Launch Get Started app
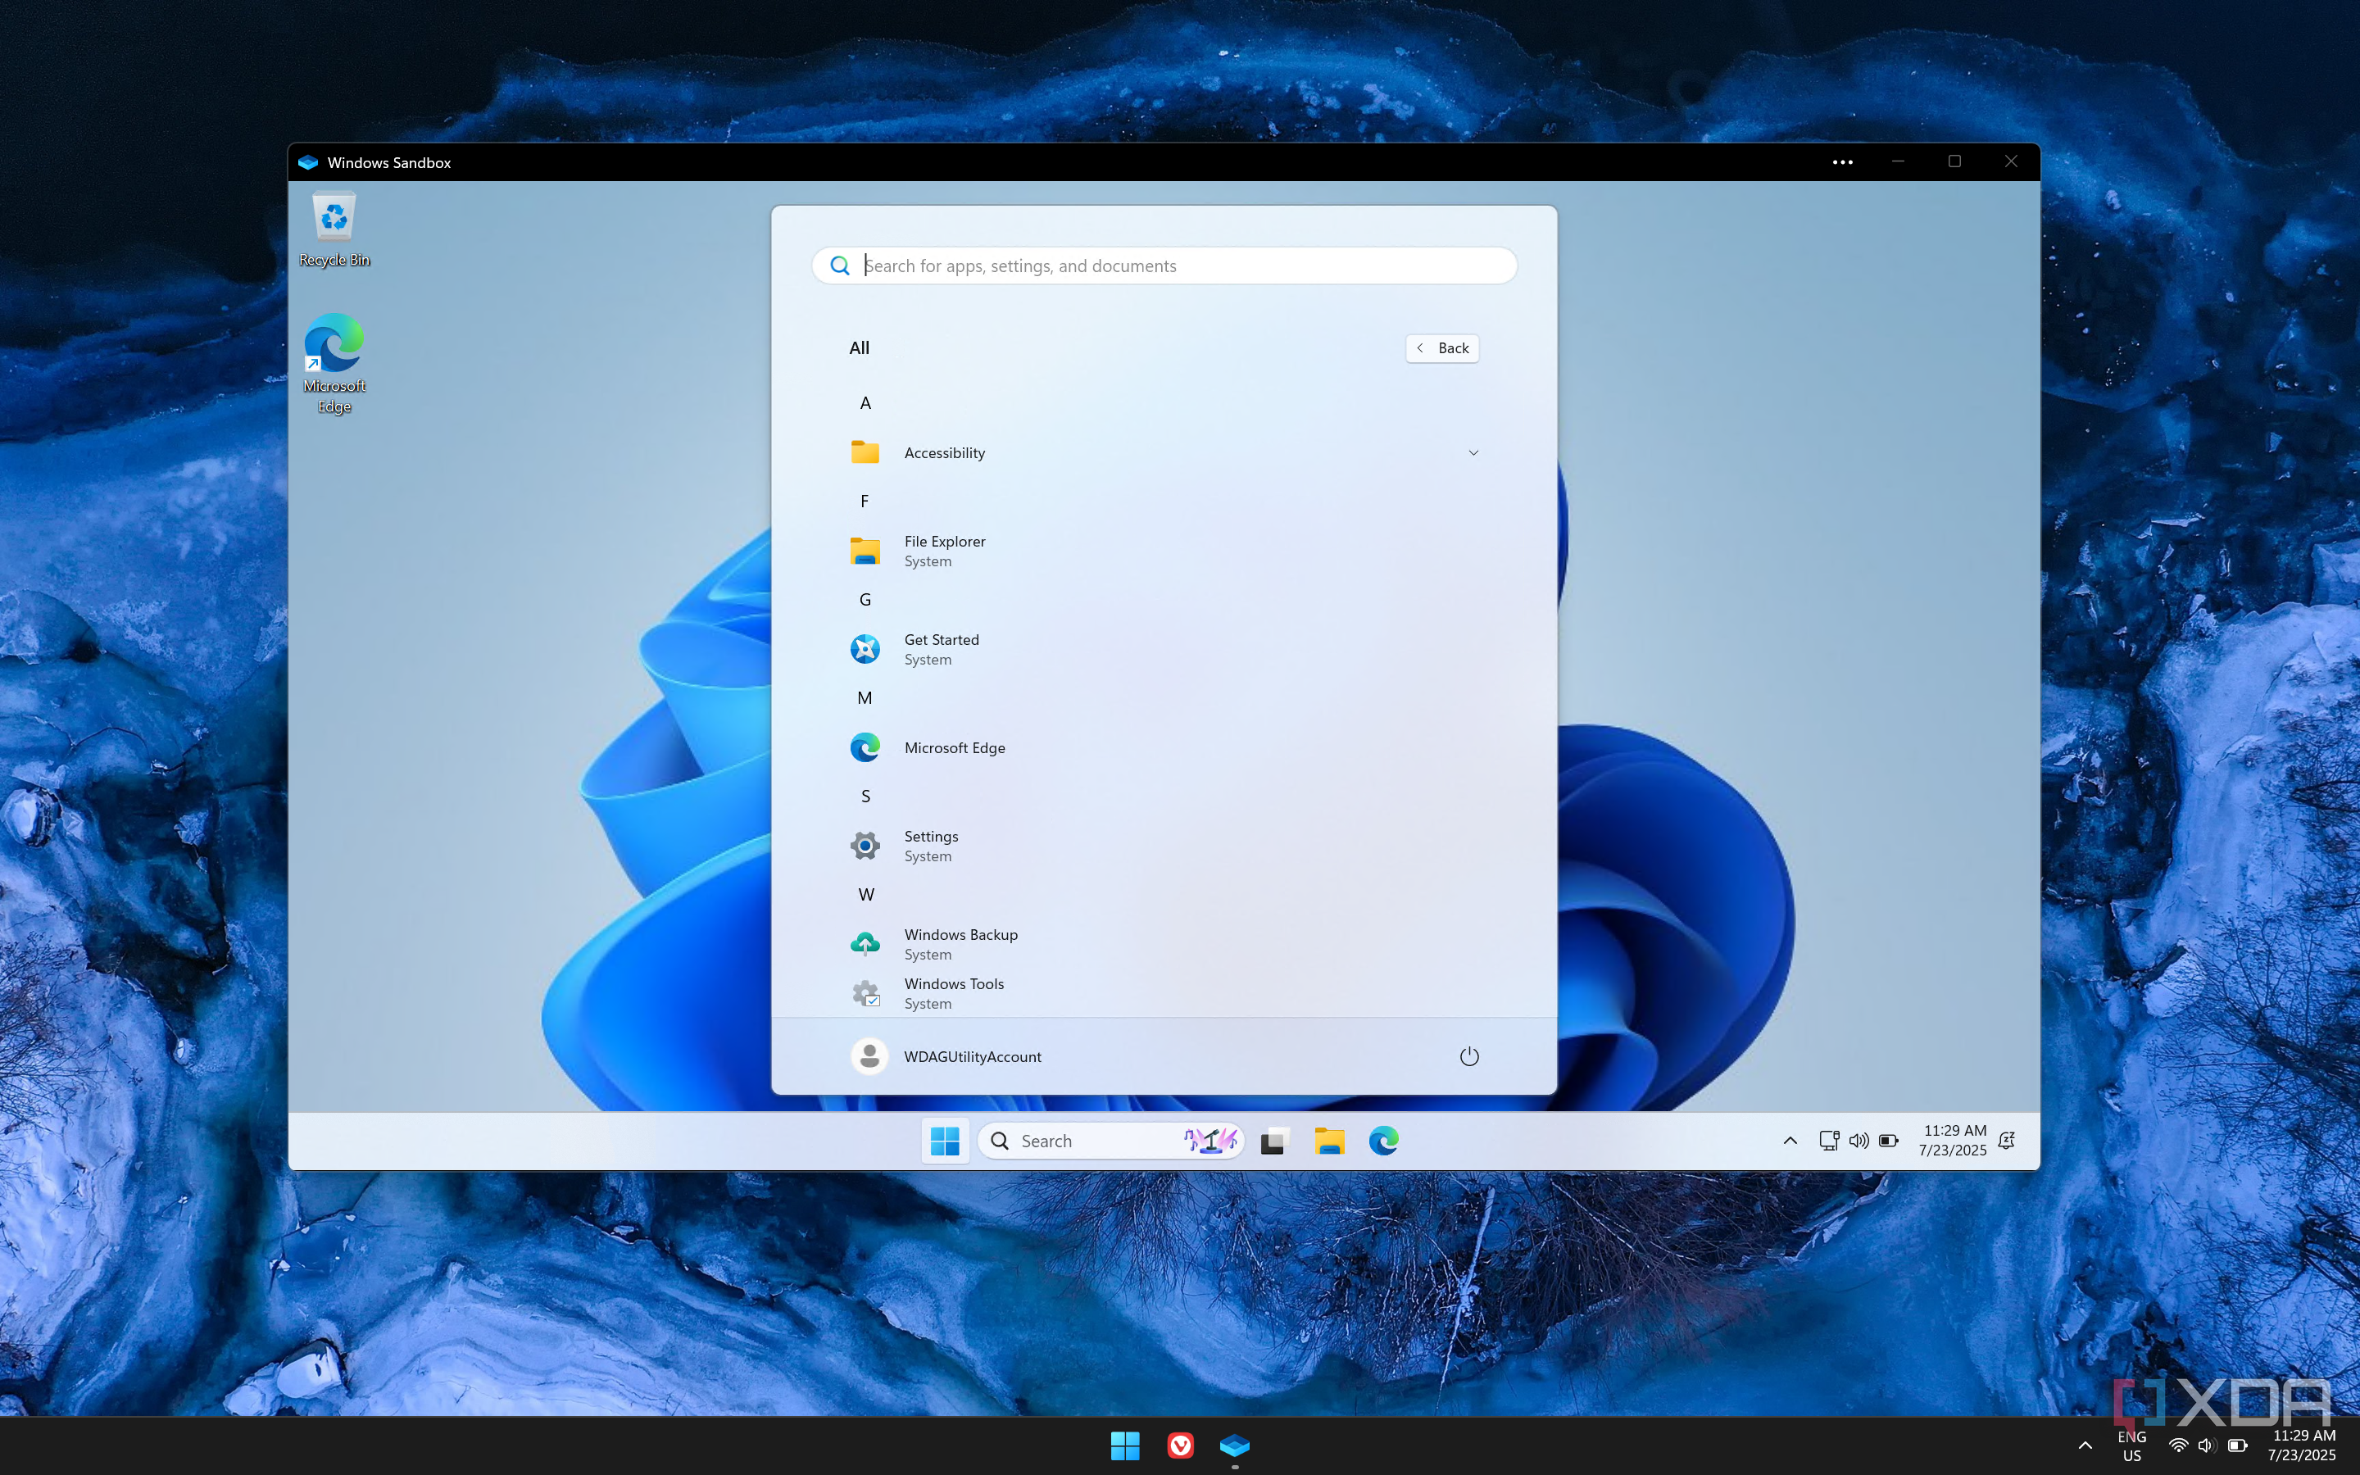The height and width of the screenshot is (1475, 2360). tap(1164, 650)
